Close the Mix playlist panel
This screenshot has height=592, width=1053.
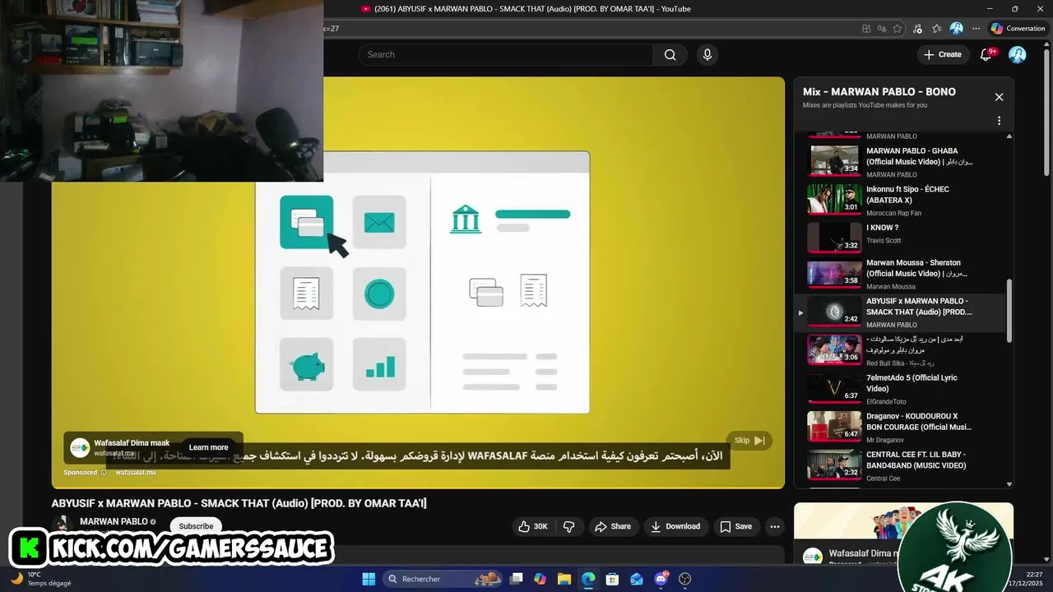(x=999, y=97)
